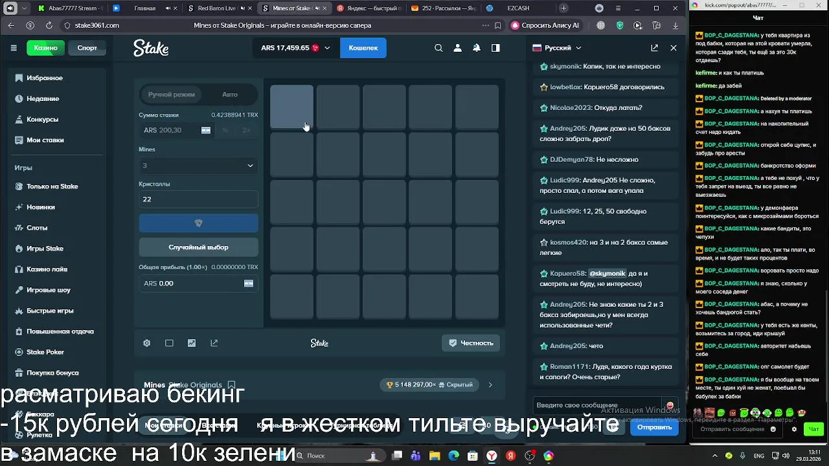Switch to Ручной режим mode
The height and width of the screenshot is (466, 829).
pos(171,94)
